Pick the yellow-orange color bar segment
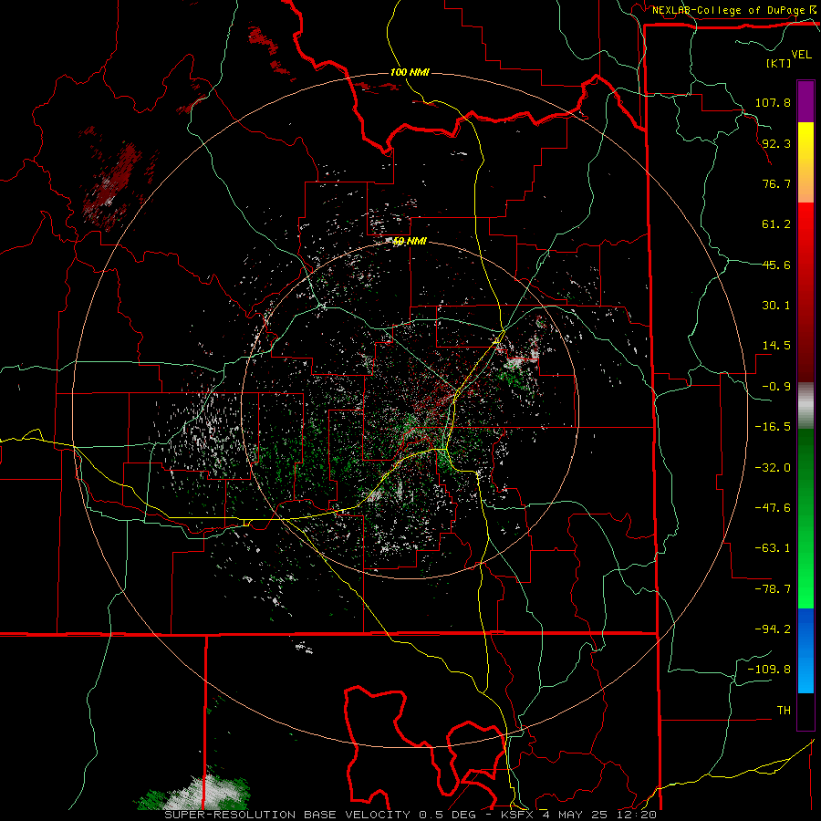This screenshot has height=821, width=821. [805, 162]
